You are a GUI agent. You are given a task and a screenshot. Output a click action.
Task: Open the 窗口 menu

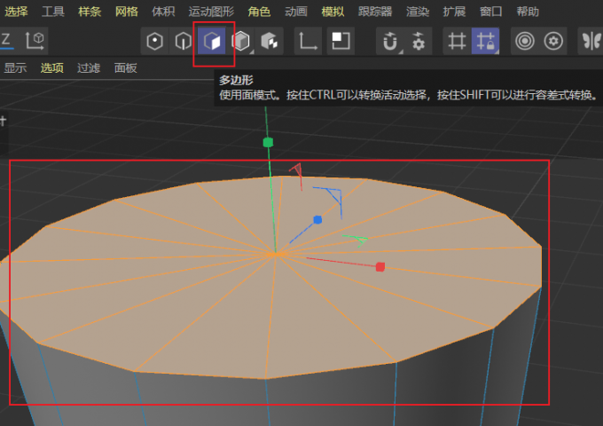pyautogui.click(x=490, y=12)
